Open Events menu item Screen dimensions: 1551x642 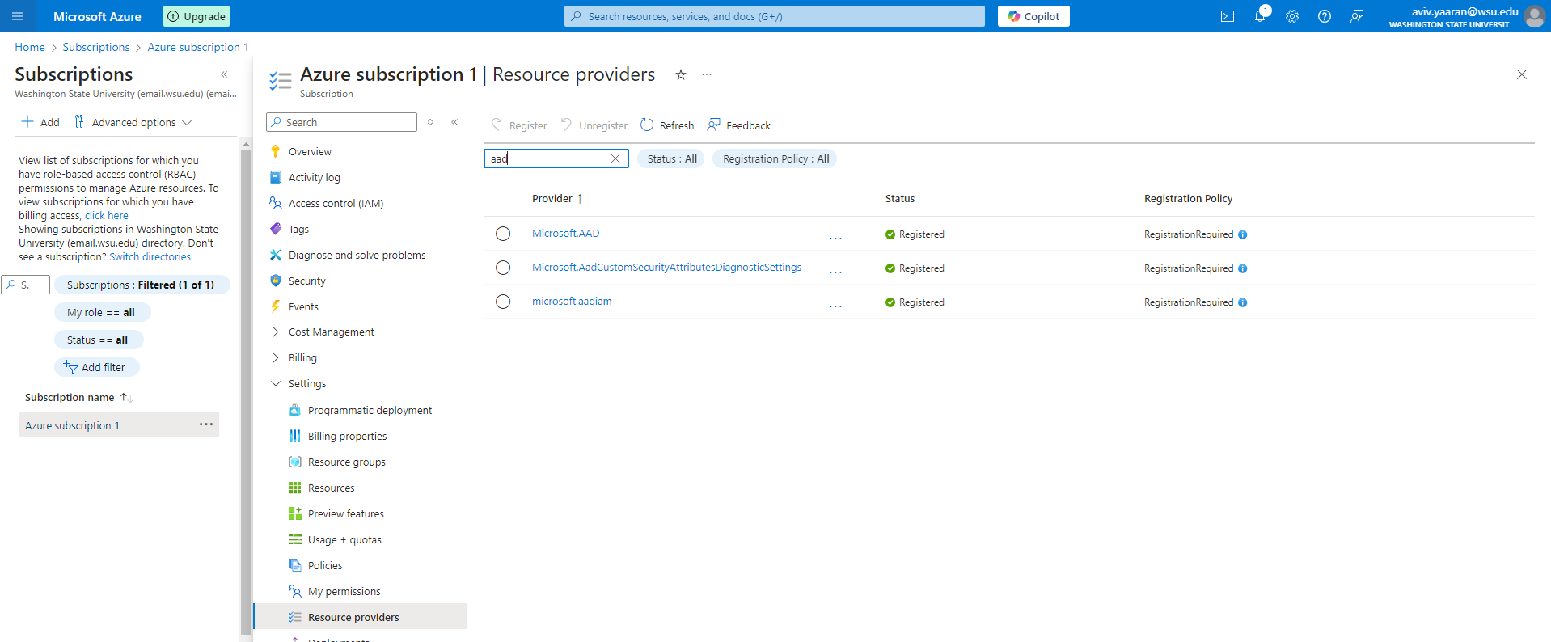[x=303, y=306]
